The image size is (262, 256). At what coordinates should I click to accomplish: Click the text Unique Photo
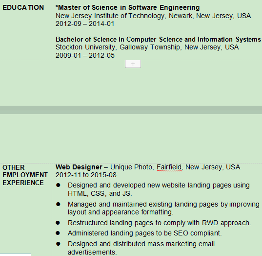click(131, 167)
